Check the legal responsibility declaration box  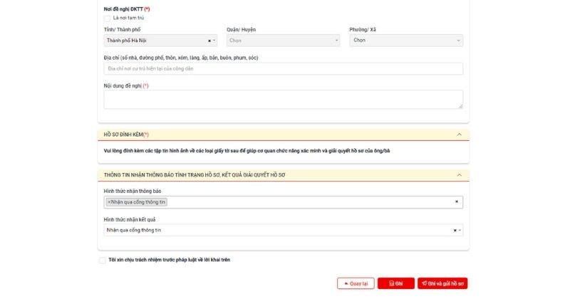pos(103,260)
